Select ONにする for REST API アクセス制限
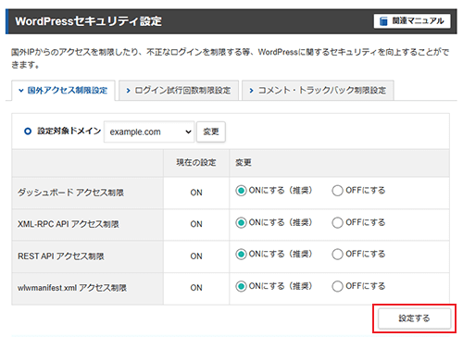Image resolution: width=463 pixels, height=337 pixels. [241, 255]
